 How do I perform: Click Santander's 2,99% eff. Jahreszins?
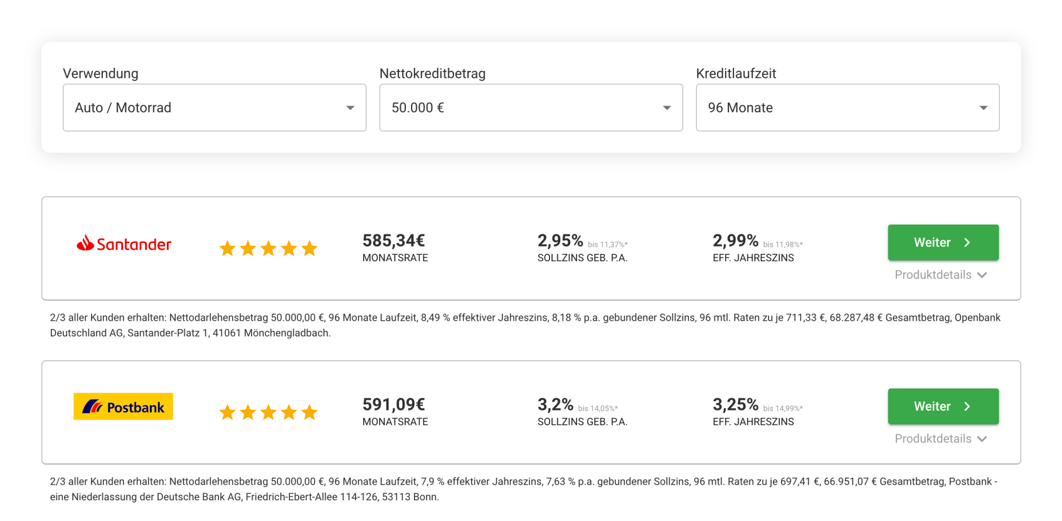pyautogui.click(x=735, y=240)
